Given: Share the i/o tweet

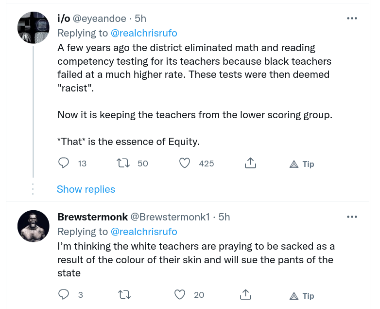Looking at the screenshot, I should 250,164.
